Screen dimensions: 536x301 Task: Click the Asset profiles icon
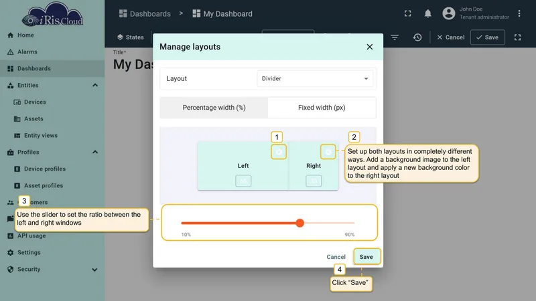coord(17,186)
